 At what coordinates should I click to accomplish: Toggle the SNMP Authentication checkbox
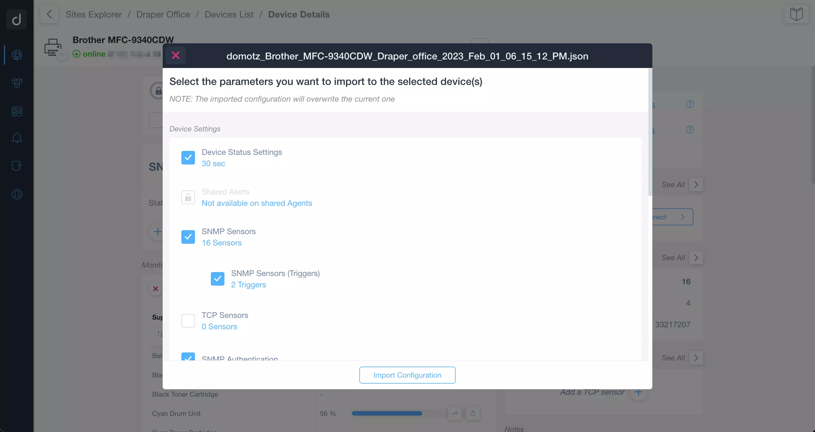pos(188,356)
